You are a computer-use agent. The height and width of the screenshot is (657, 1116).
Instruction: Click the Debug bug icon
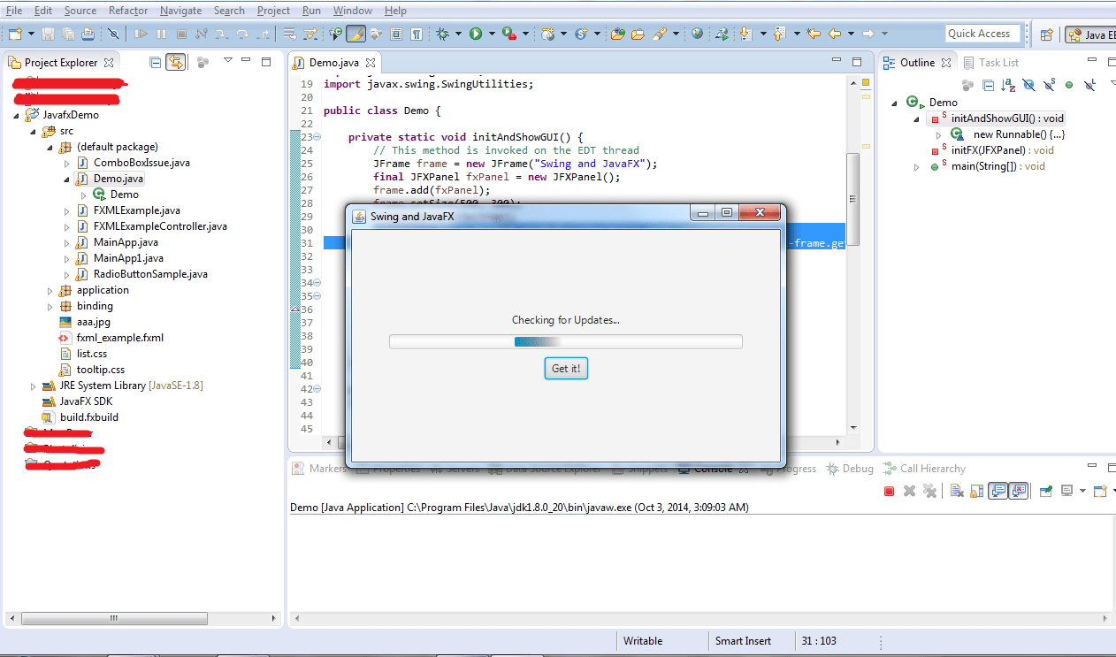click(442, 34)
